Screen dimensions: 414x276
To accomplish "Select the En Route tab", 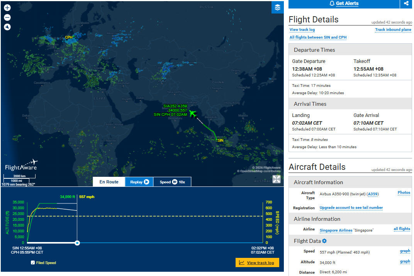I will click(109, 182).
